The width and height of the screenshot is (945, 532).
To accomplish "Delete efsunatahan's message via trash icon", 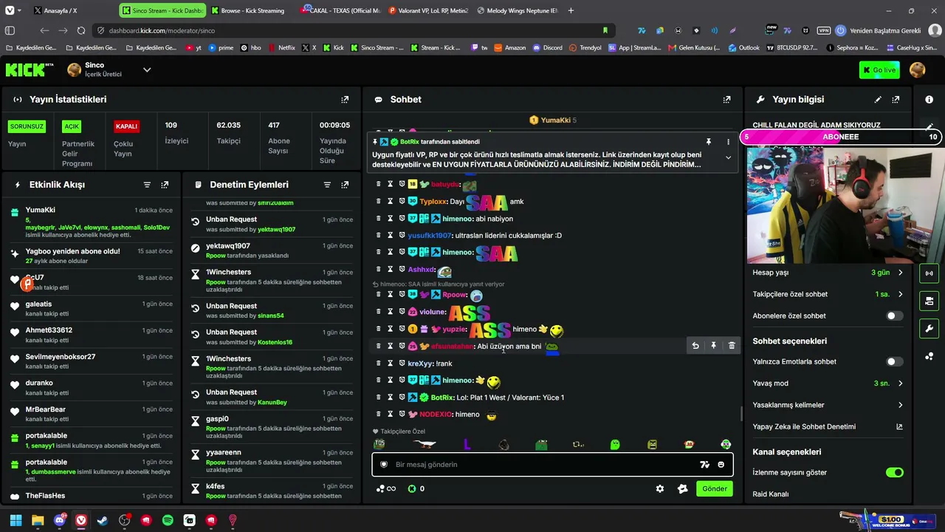I will coord(732,346).
